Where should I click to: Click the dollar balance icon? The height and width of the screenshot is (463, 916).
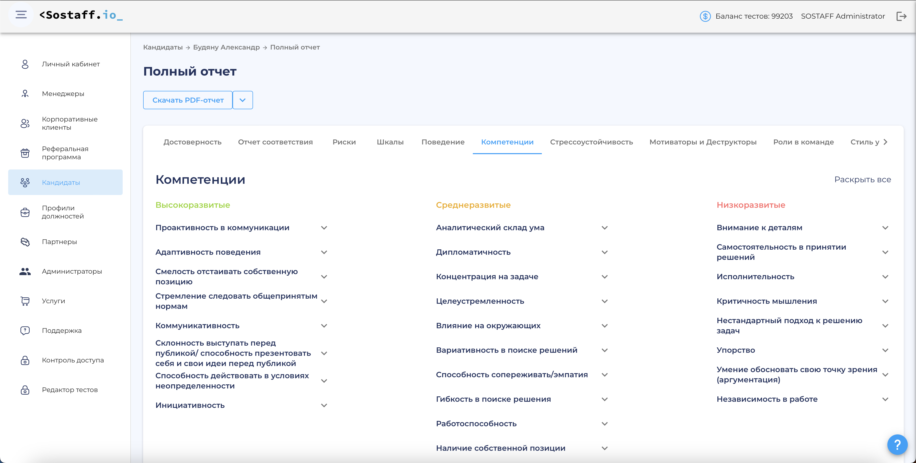705,16
